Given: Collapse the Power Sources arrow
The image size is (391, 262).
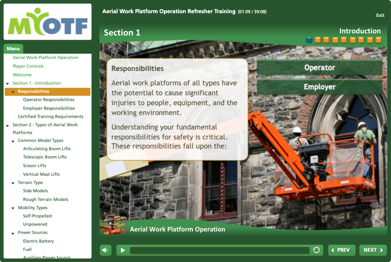Looking at the screenshot, I should pos(13,234).
